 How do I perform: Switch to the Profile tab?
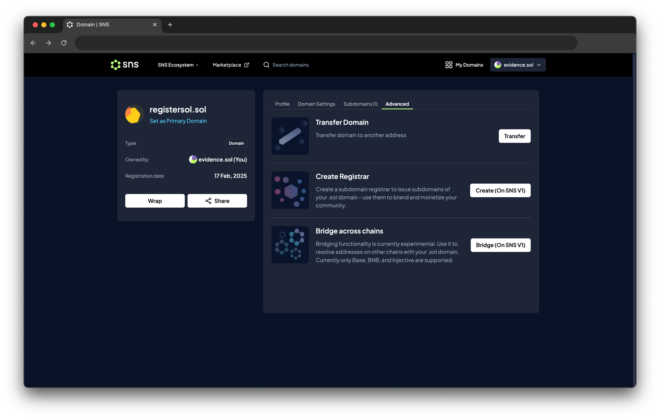click(x=282, y=104)
